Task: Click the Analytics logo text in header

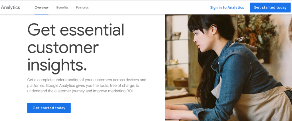Action: click(11, 8)
